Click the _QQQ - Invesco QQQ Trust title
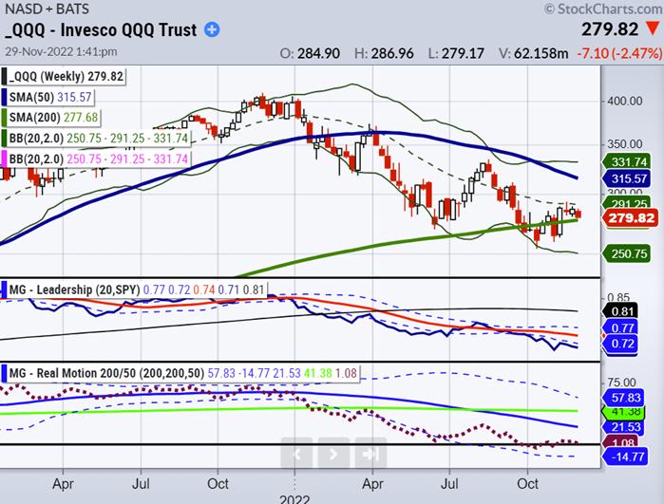Viewport: 664px width, 504px height. [x=101, y=30]
